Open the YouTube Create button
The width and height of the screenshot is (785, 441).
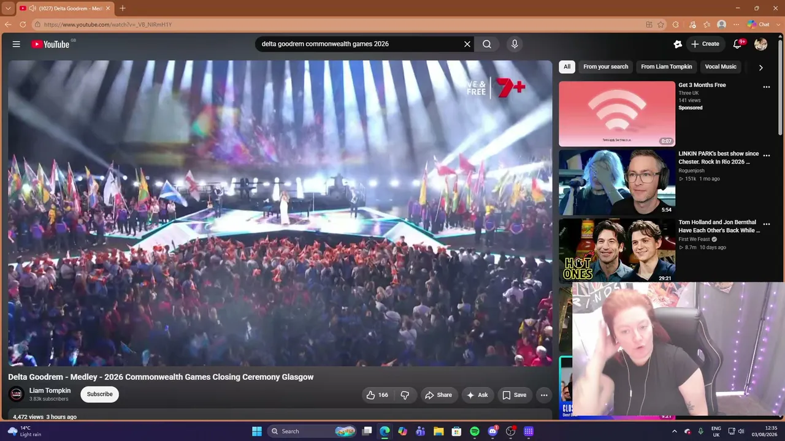[706, 44]
